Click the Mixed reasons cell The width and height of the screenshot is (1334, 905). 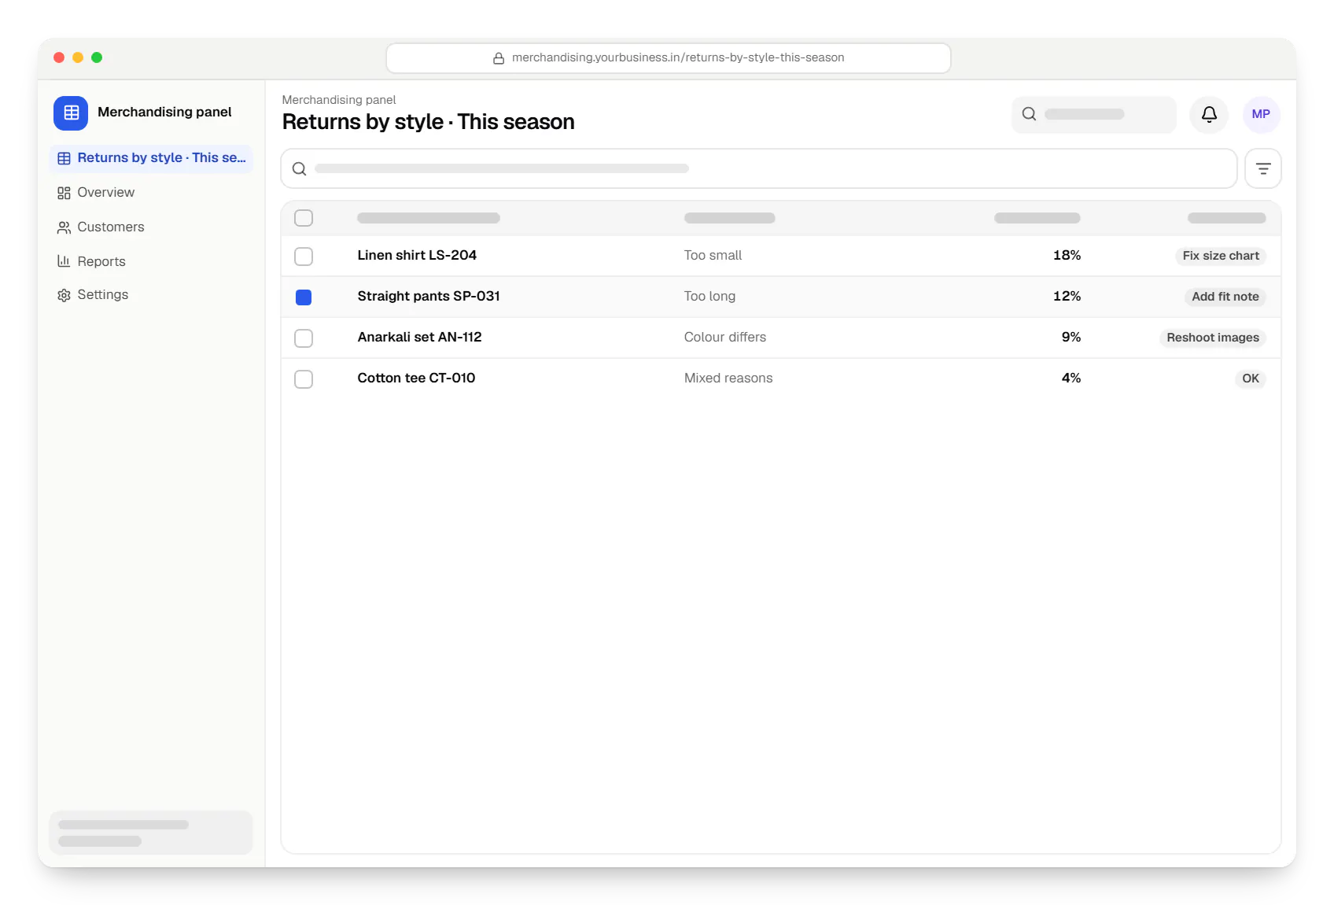[728, 378]
